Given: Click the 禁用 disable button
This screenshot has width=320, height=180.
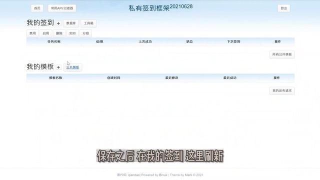Looking at the screenshot, I should 32,33.
